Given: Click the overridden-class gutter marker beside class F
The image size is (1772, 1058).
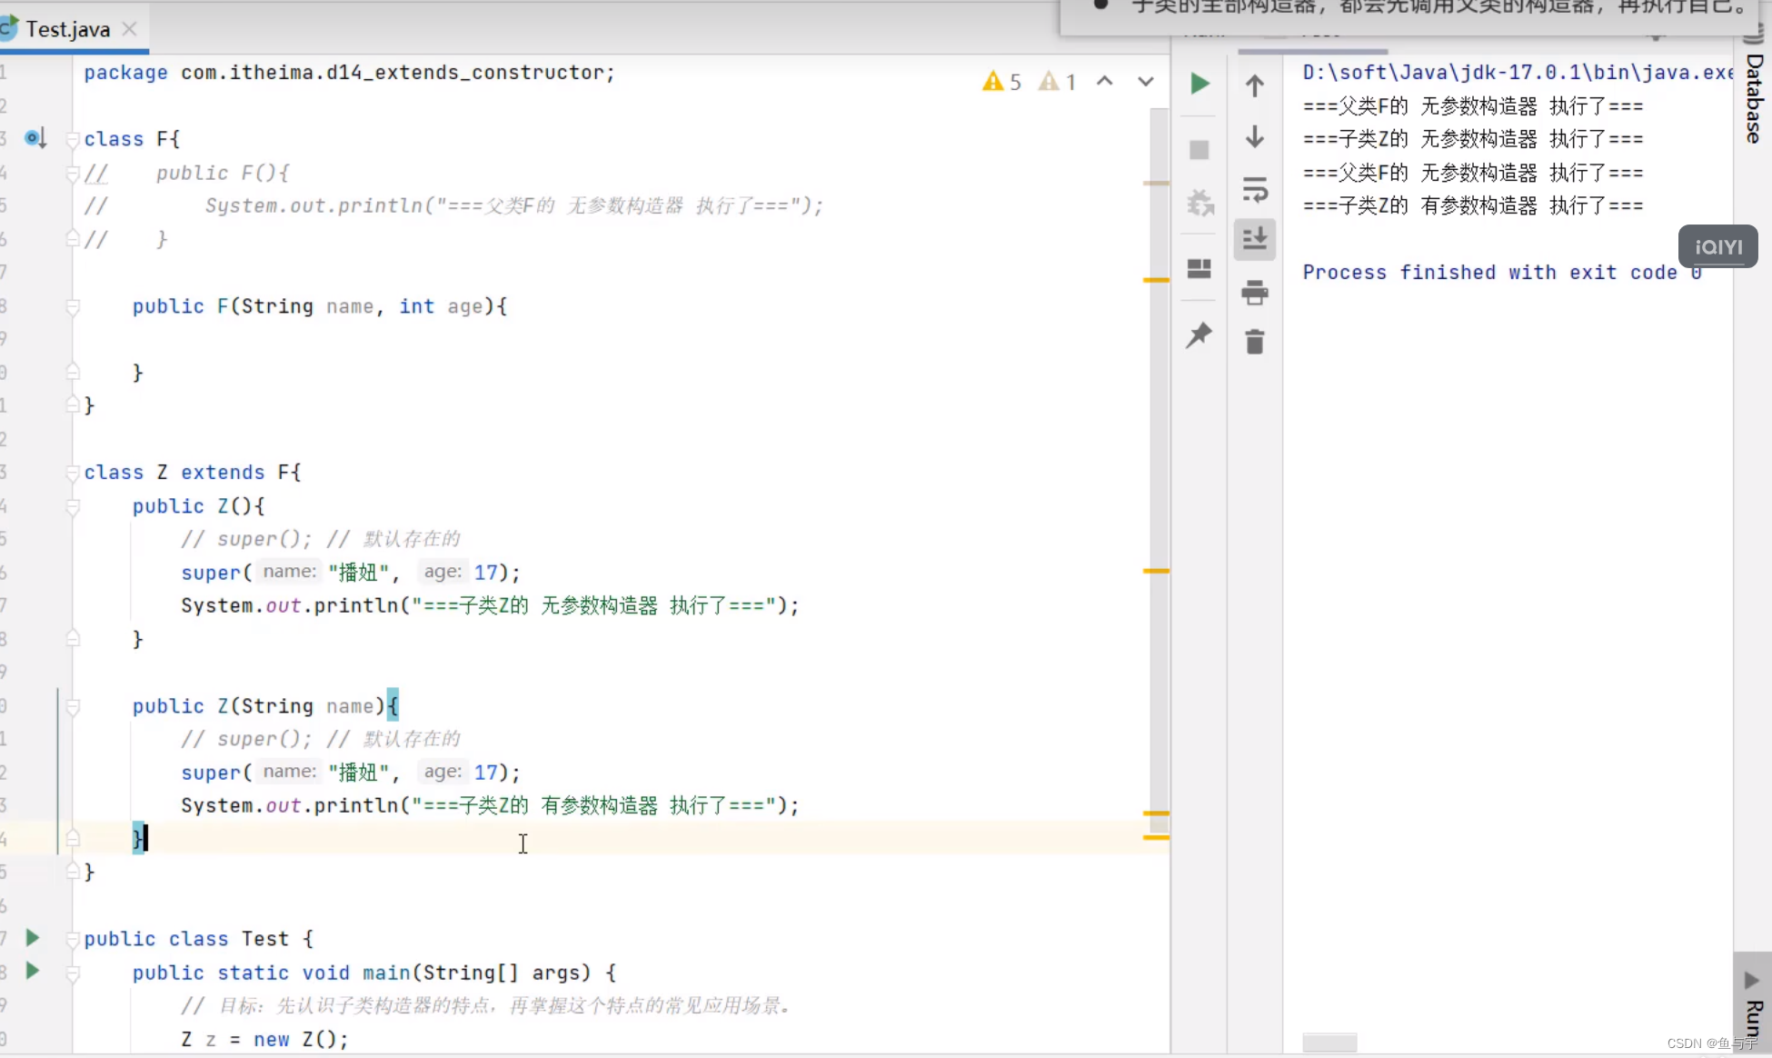Looking at the screenshot, I should [35, 138].
